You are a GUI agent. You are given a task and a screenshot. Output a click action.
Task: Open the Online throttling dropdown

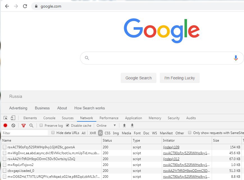(106, 125)
